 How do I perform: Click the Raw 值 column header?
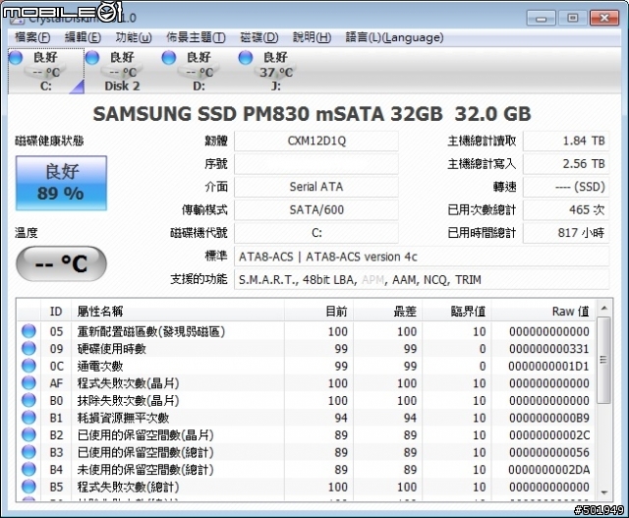[543, 312]
